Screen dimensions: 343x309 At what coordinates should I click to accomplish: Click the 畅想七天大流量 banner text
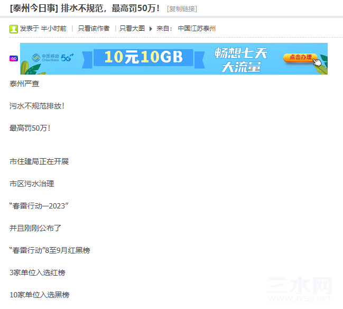(x=241, y=60)
